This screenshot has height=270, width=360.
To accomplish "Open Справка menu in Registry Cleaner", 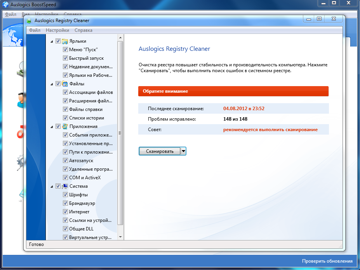I will (83, 30).
